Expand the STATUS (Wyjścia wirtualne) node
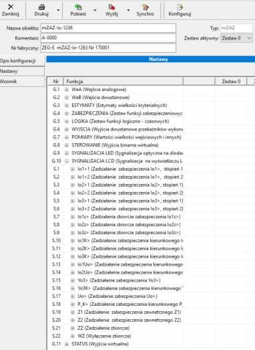Screen dimensions: 255x350 pyautogui.click(x=67, y=344)
